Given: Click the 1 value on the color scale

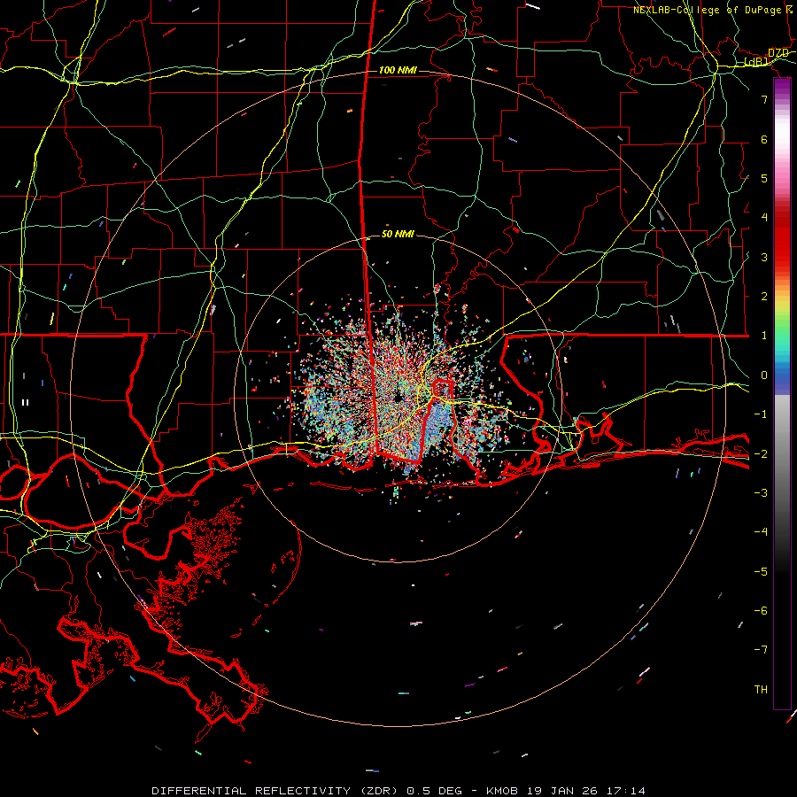Looking at the screenshot, I should point(764,336).
